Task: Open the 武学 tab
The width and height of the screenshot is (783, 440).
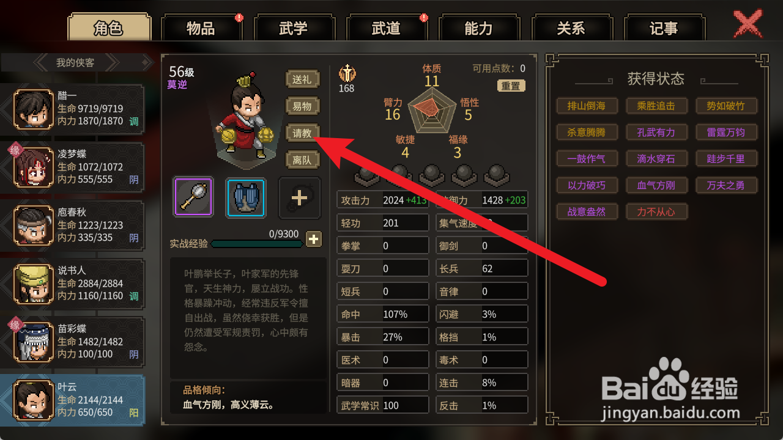Action: click(294, 28)
